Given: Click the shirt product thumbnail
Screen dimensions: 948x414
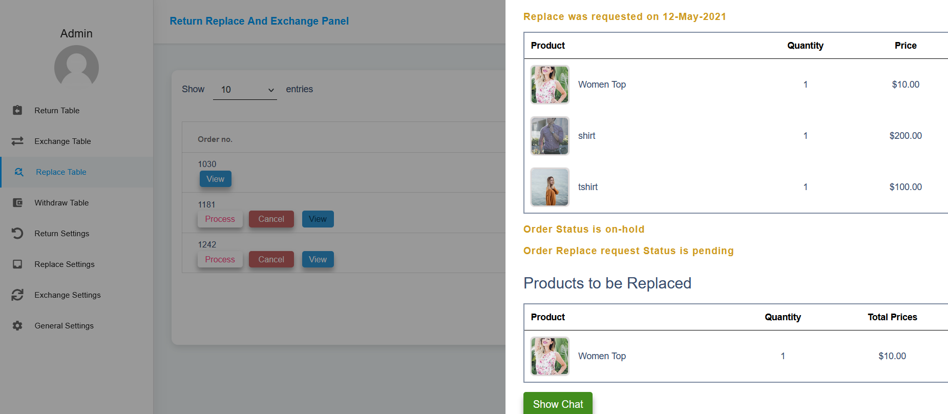Looking at the screenshot, I should point(550,136).
